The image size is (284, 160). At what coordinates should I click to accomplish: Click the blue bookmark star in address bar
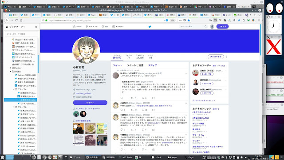189,20
